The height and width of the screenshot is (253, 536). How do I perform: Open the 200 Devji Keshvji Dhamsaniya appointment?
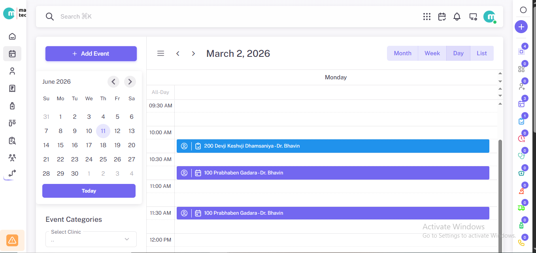pos(333,146)
